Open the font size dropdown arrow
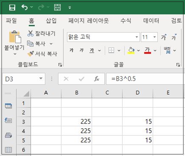 [x=154, y=37]
